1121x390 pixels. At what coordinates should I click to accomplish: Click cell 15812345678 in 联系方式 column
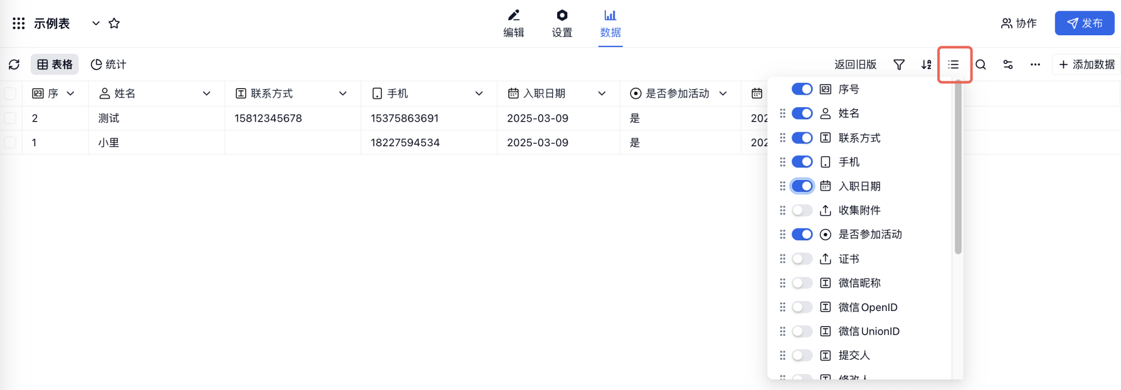293,118
